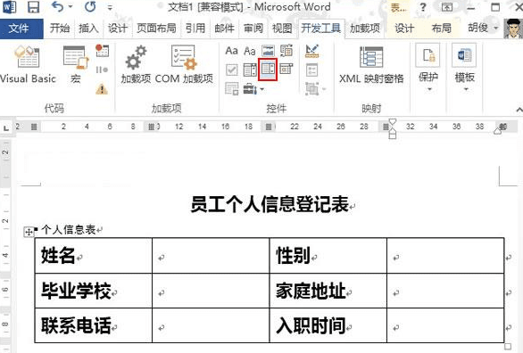Insert repeating section content control

pos(231,89)
